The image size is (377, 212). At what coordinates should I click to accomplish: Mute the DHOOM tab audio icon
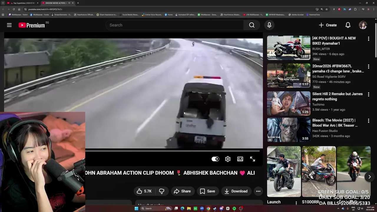[69, 3]
